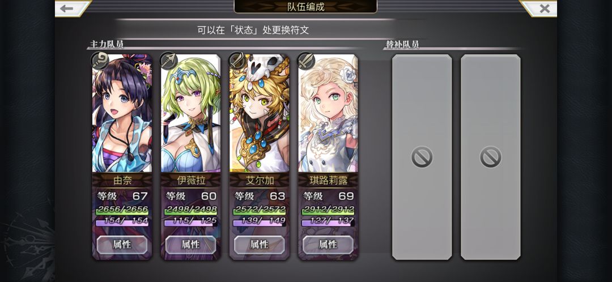Select 由奈 character portrait

click(x=122, y=113)
